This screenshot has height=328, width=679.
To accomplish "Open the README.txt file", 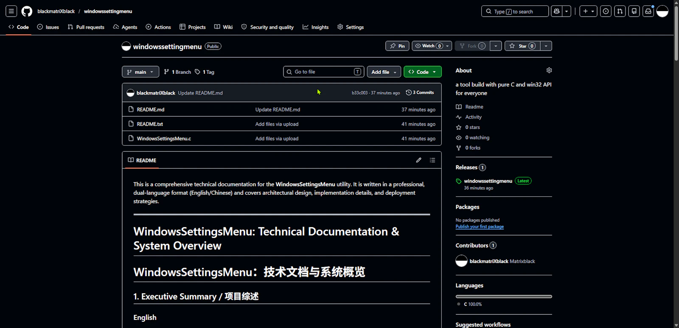I will 150,124.
